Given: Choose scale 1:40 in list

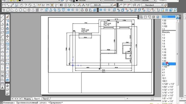Looking at the screenshot, I should click(164, 61).
